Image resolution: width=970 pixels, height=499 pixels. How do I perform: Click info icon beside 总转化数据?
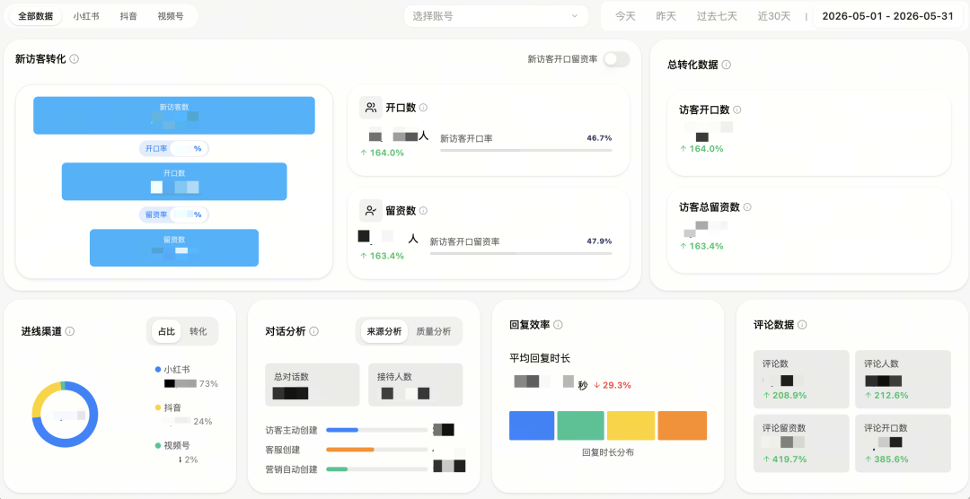pyautogui.click(x=727, y=65)
